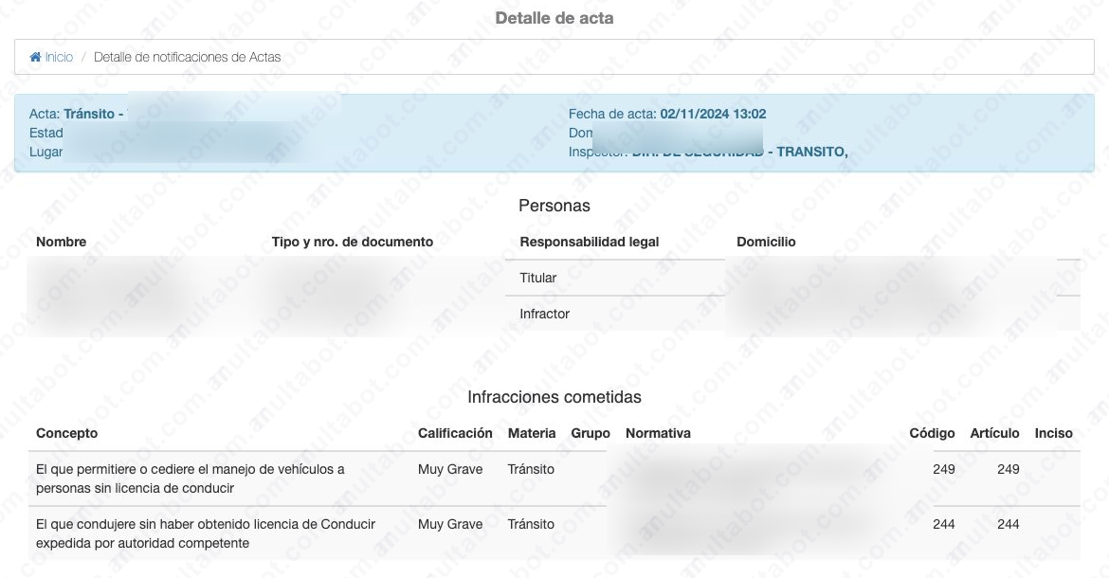Viewport: 1109px width, 578px height.
Task: Click the 'Código' column header
Action: 932,433
